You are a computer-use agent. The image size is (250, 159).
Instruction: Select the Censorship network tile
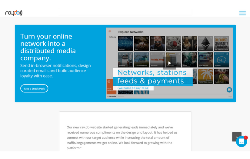tap(158, 43)
